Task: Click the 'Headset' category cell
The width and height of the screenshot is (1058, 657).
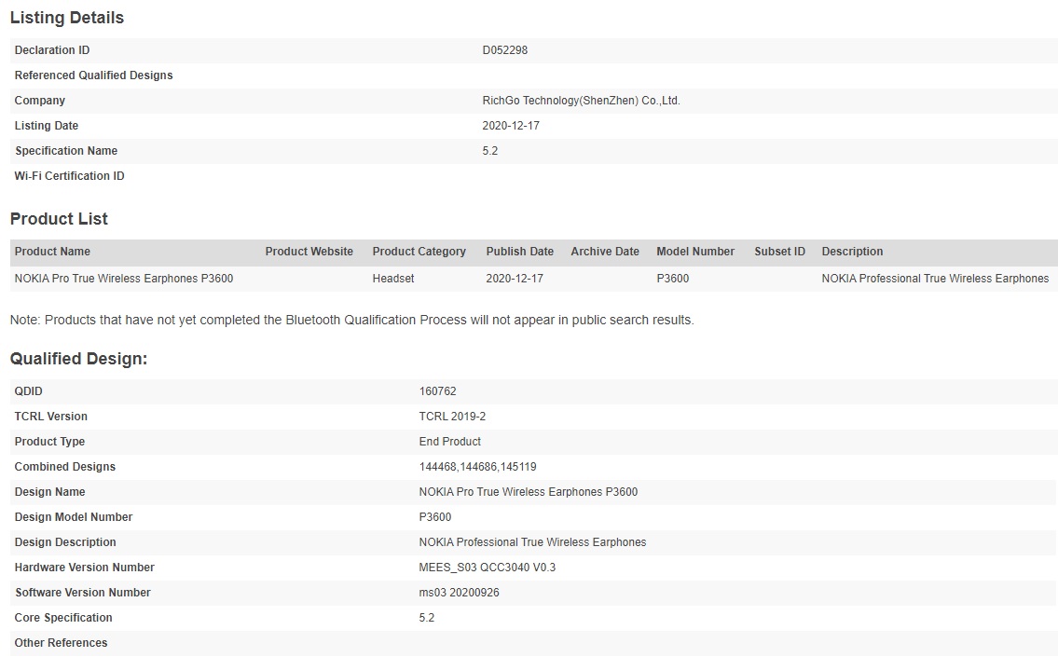Action: (x=393, y=279)
